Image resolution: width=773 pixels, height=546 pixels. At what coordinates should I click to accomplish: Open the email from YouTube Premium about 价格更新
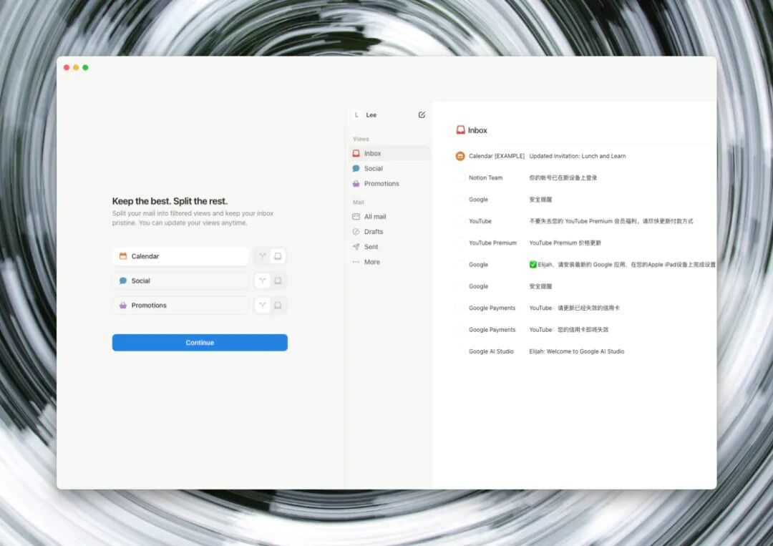(x=584, y=243)
